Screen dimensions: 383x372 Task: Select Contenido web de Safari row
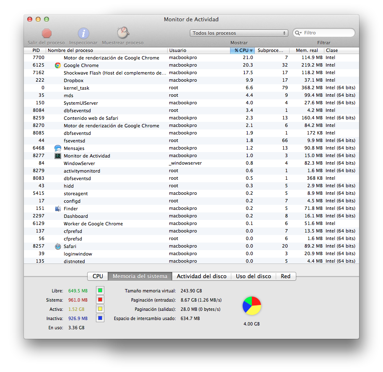191,118
